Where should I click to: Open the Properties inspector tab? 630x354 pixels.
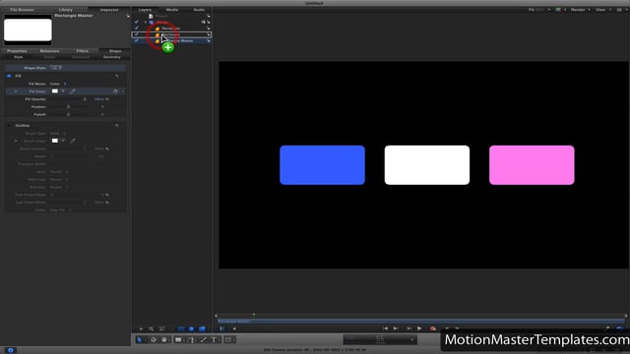[x=17, y=51]
